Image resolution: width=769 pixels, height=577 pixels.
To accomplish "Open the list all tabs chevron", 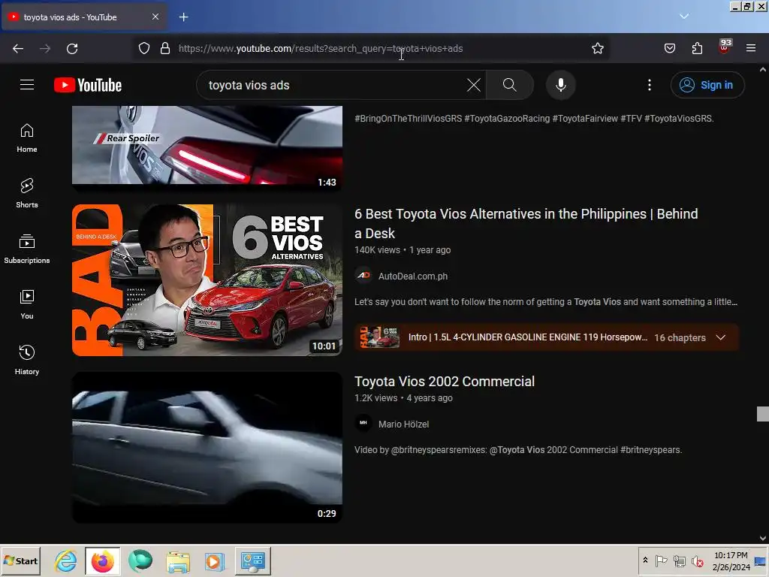I will (x=684, y=17).
